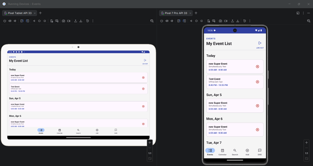This screenshot has width=313, height=166.
Task: Open more options menu in Pixel Tablet toolbar
Action: tap(93, 21)
